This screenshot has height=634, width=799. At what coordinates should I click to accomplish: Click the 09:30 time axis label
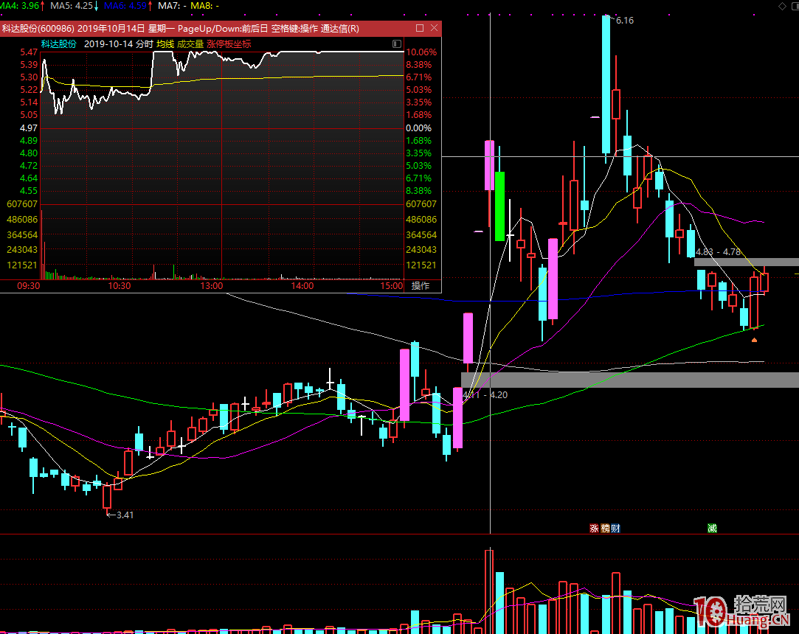click(29, 286)
